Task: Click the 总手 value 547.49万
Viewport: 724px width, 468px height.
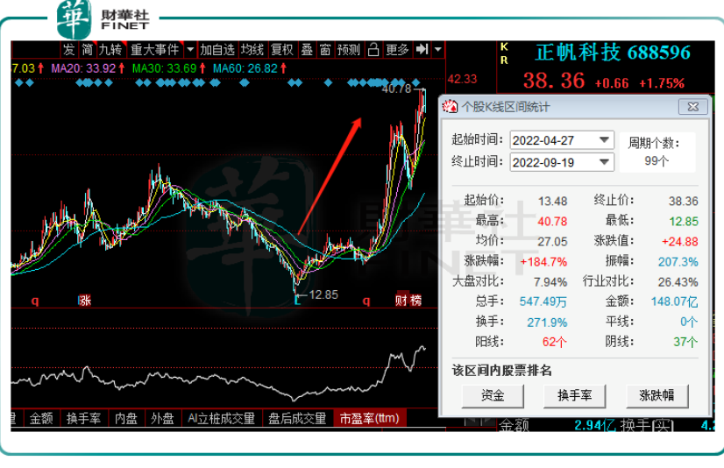Action: pos(543,301)
